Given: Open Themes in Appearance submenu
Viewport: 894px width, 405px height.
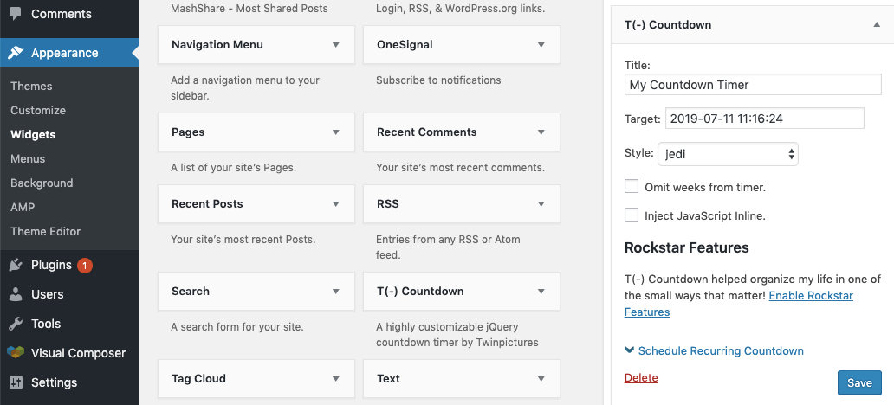Looking at the screenshot, I should 31,86.
